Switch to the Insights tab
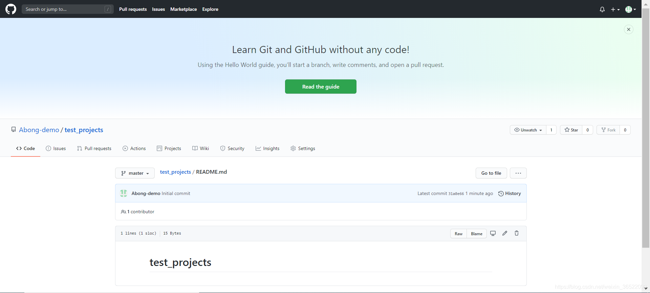650x293 pixels. [267, 148]
